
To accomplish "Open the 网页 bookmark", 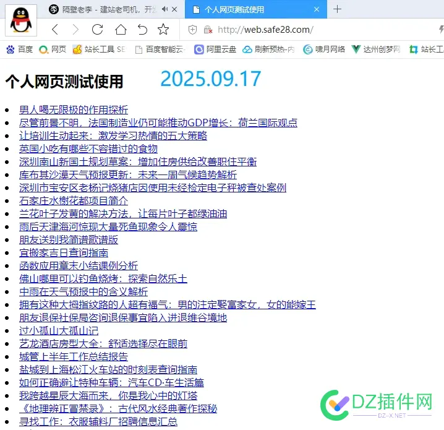I will pyautogui.click(x=53, y=49).
